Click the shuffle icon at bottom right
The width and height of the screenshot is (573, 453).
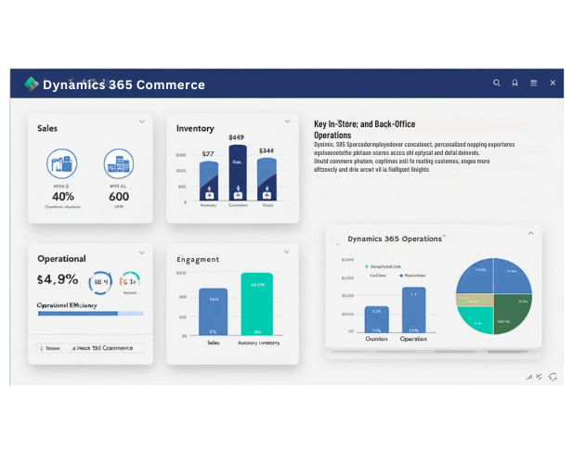pos(539,377)
